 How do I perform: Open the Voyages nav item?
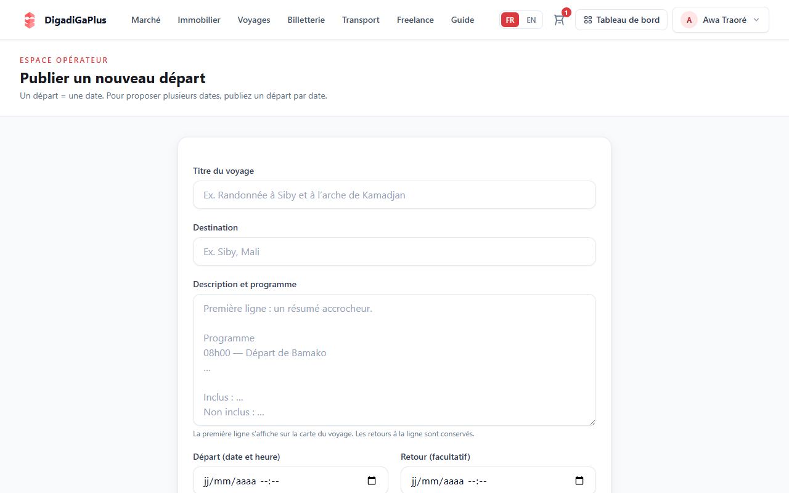coord(254,20)
